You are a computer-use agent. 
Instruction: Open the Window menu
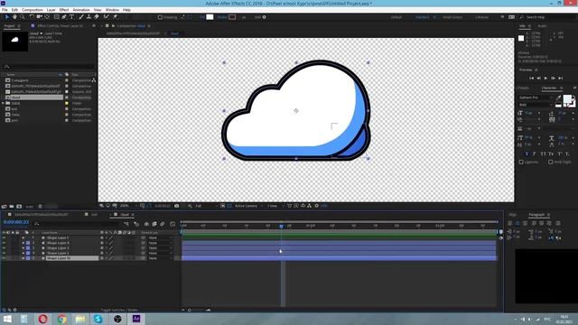pos(112,10)
